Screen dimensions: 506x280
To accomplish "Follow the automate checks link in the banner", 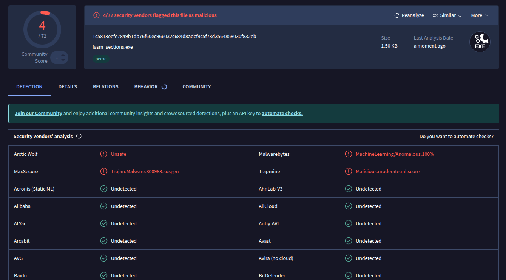I will [x=282, y=113].
